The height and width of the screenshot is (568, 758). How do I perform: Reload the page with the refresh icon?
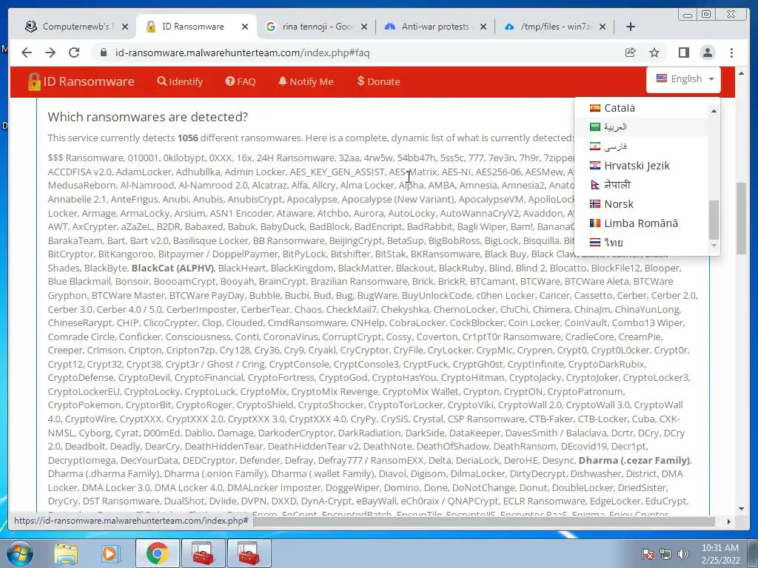coord(74,53)
